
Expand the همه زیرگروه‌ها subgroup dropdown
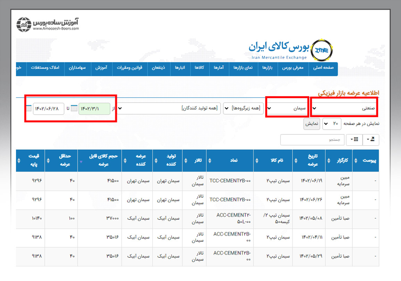click(x=243, y=108)
